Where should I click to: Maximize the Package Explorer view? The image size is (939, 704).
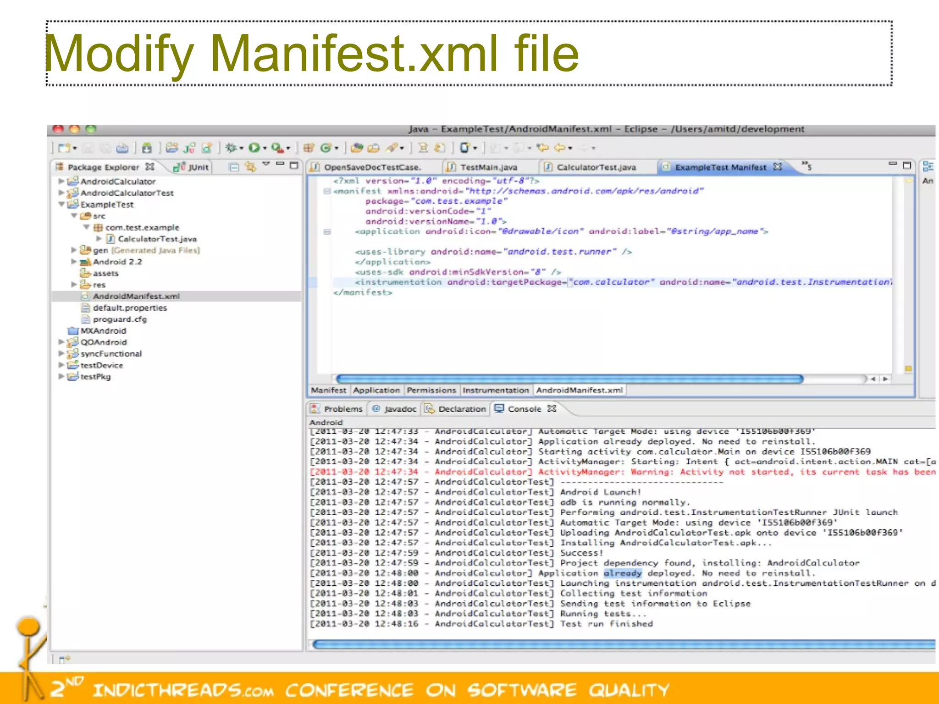(294, 165)
